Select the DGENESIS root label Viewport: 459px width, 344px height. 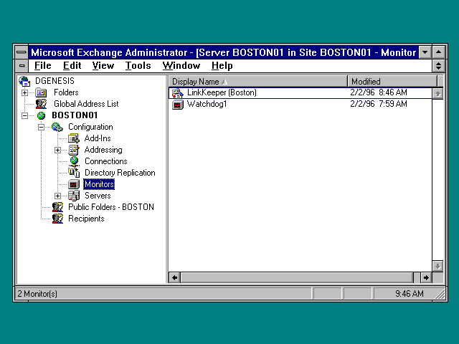coord(55,81)
